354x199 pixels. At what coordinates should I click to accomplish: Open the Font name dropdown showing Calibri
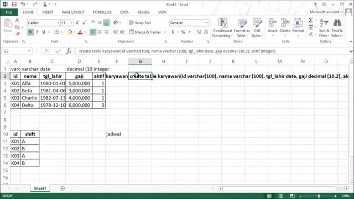pos(58,23)
